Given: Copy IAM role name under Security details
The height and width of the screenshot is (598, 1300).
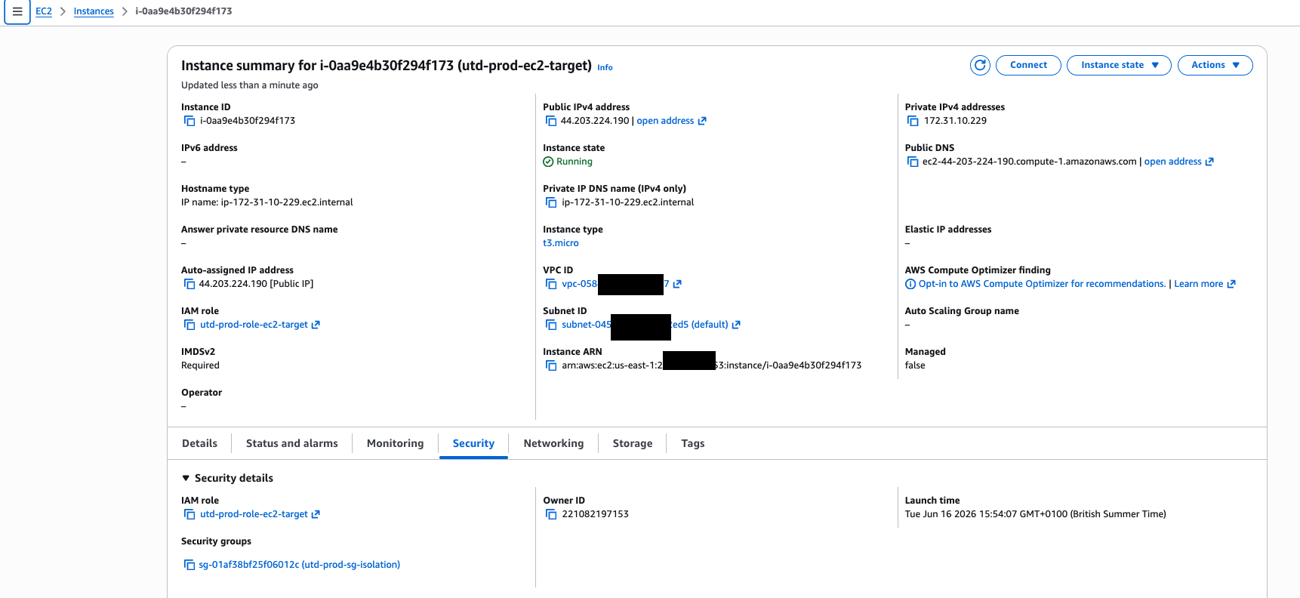Looking at the screenshot, I should 189,514.
